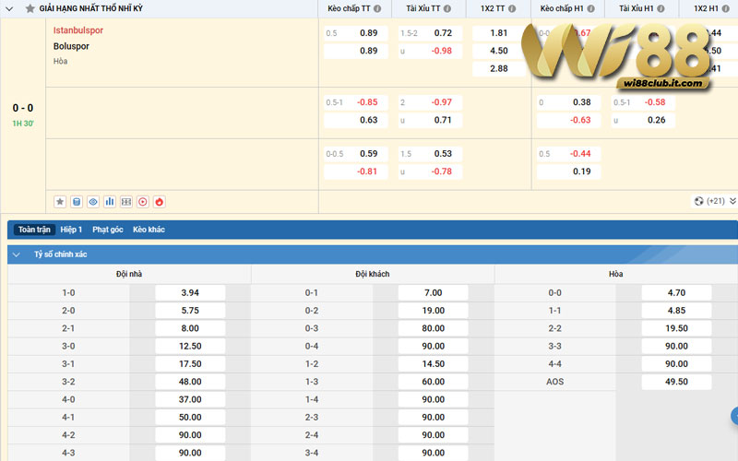Viewport: 738px width, 461px height.
Task: Collapse the Tỷ số chính xác section
Action: coord(17,254)
